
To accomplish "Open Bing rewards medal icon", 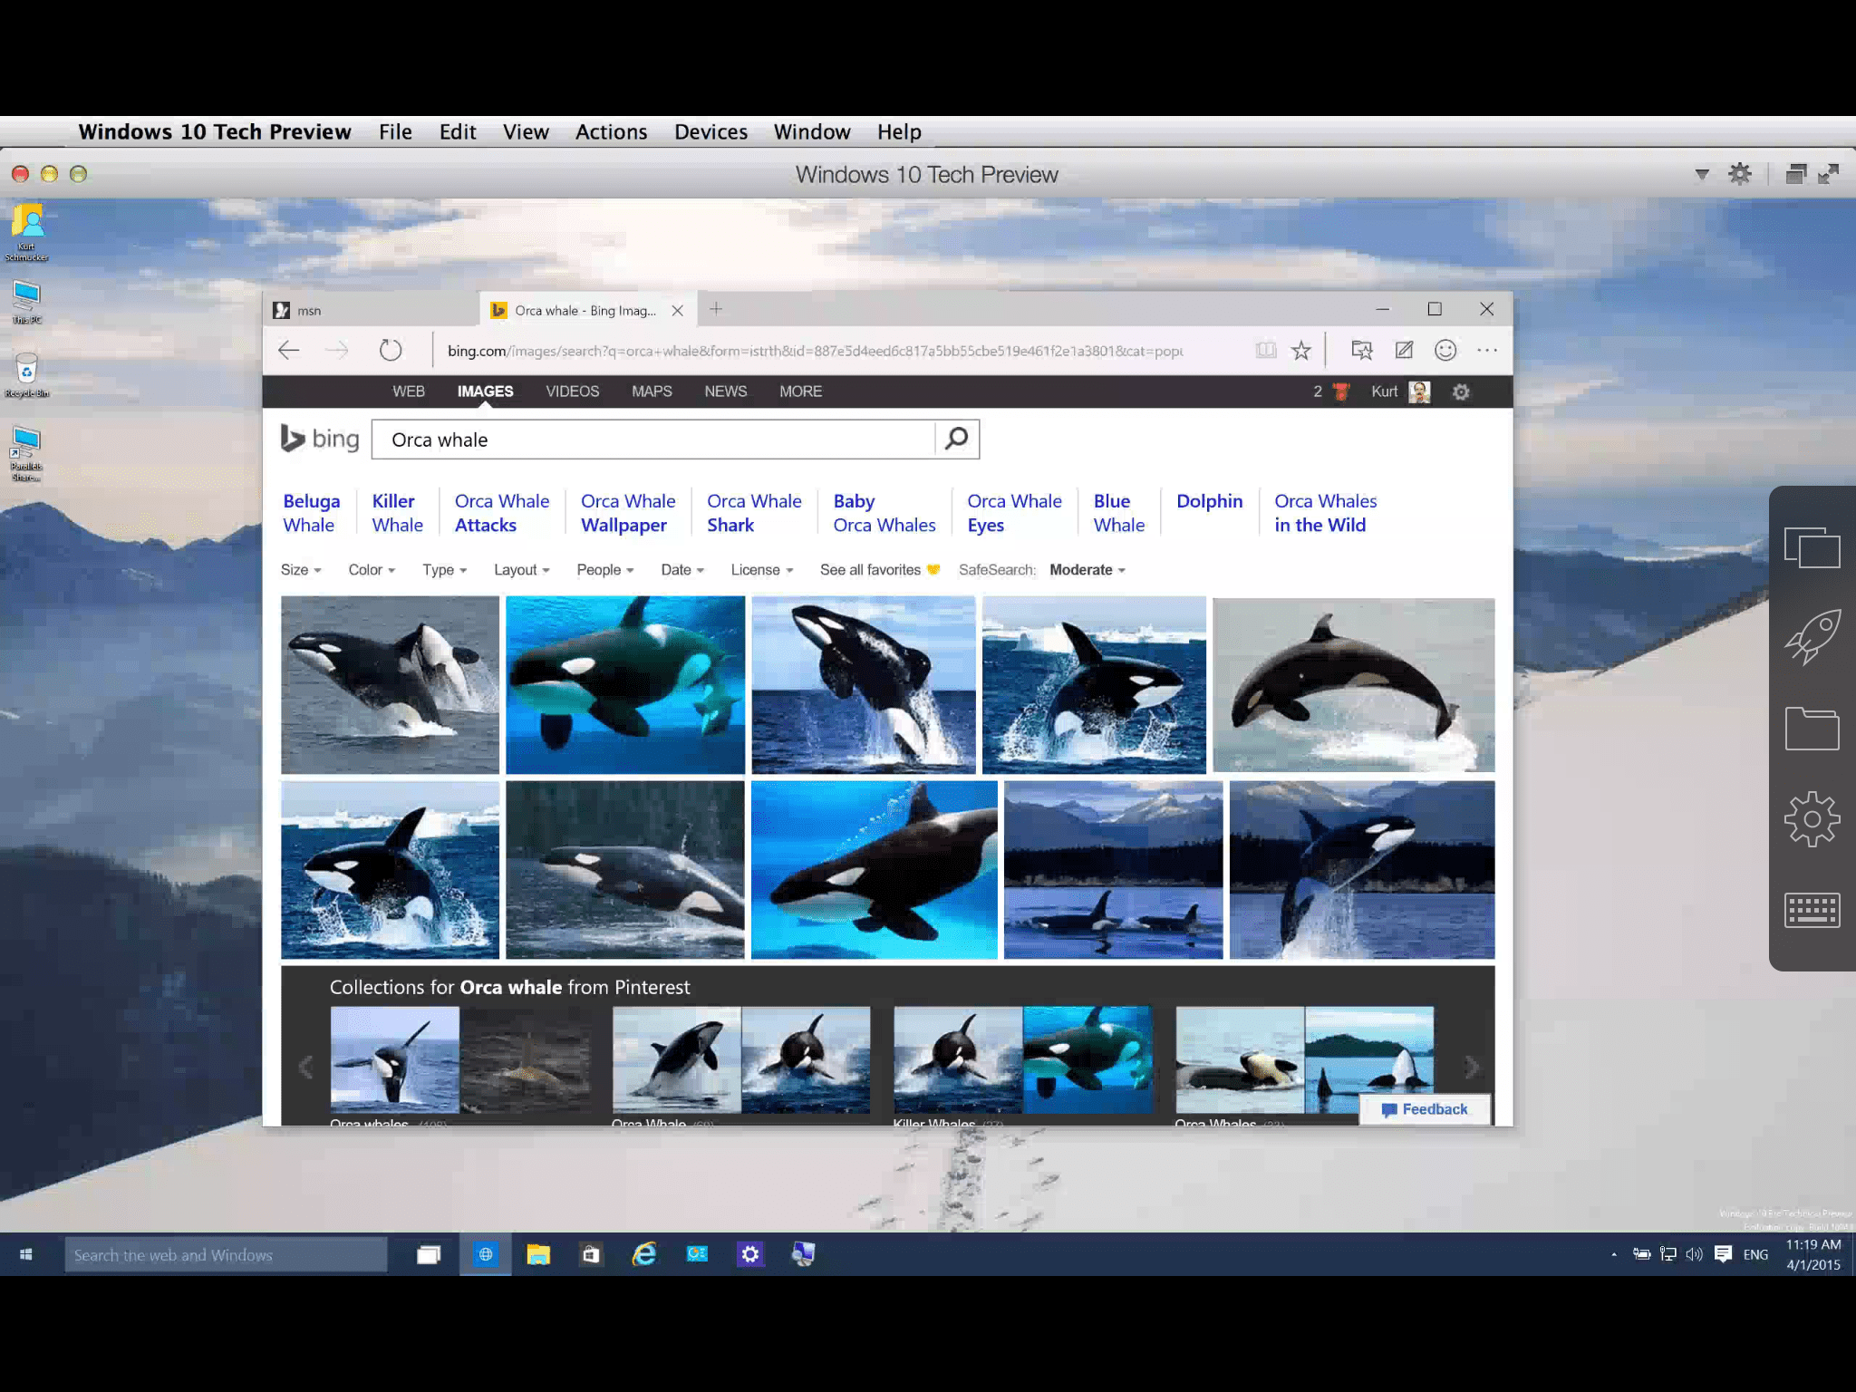I will tap(1341, 391).
